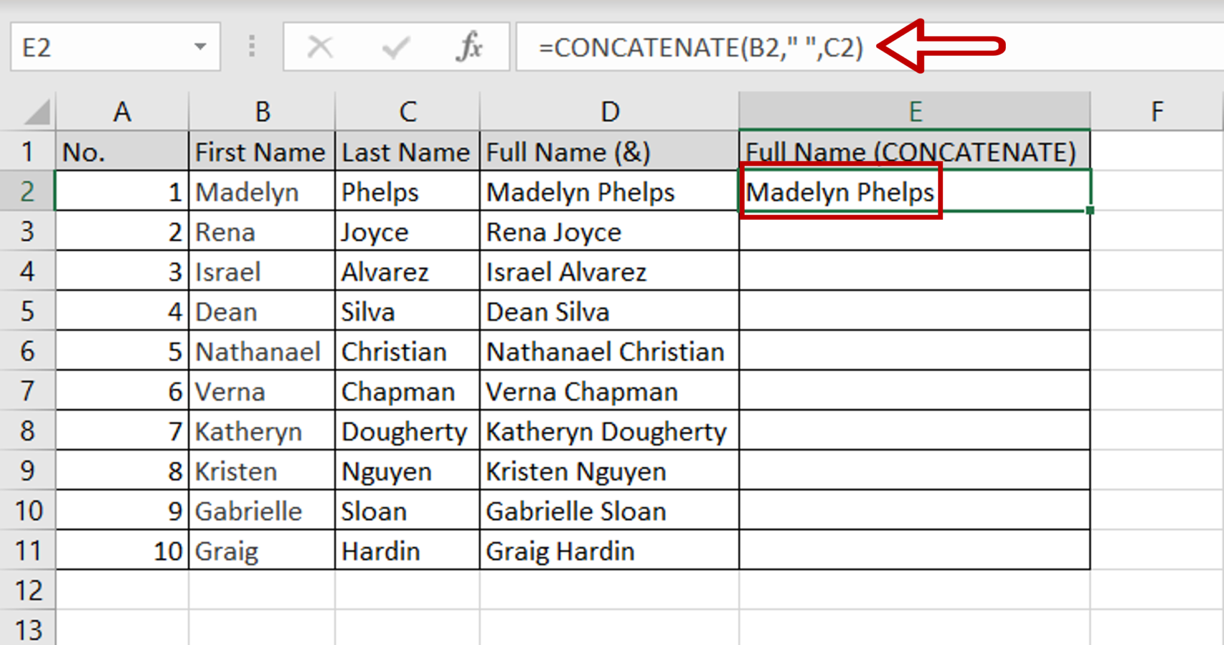Click the fill handle of cell E2

(x=1090, y=210)
